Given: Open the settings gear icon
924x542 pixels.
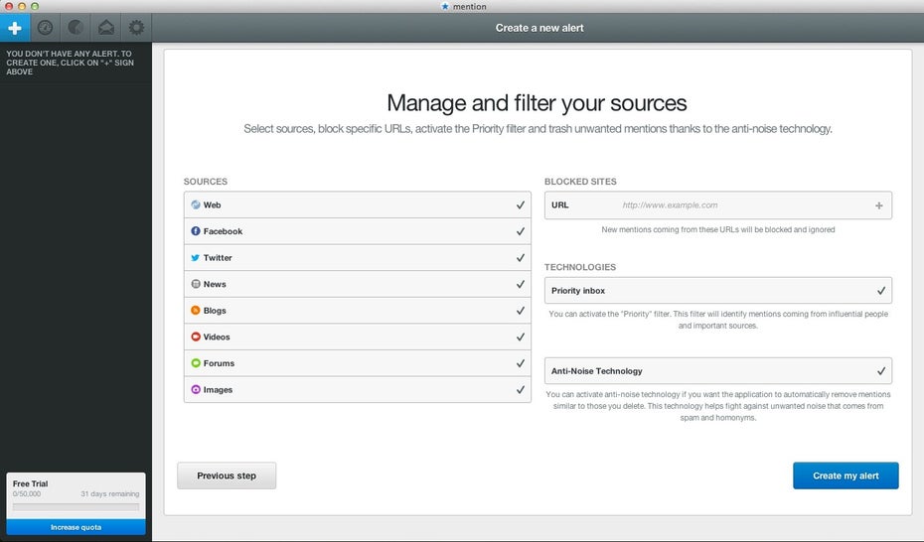Looking at the screenshot, I should (x=136, y=28).
